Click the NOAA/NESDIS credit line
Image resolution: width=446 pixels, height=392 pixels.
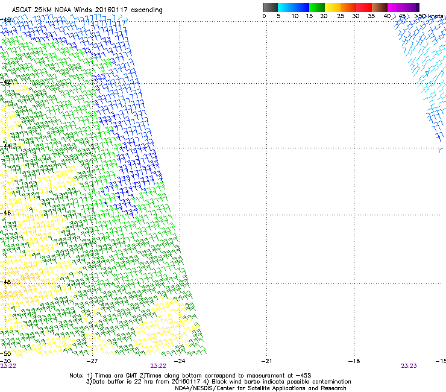260,388
